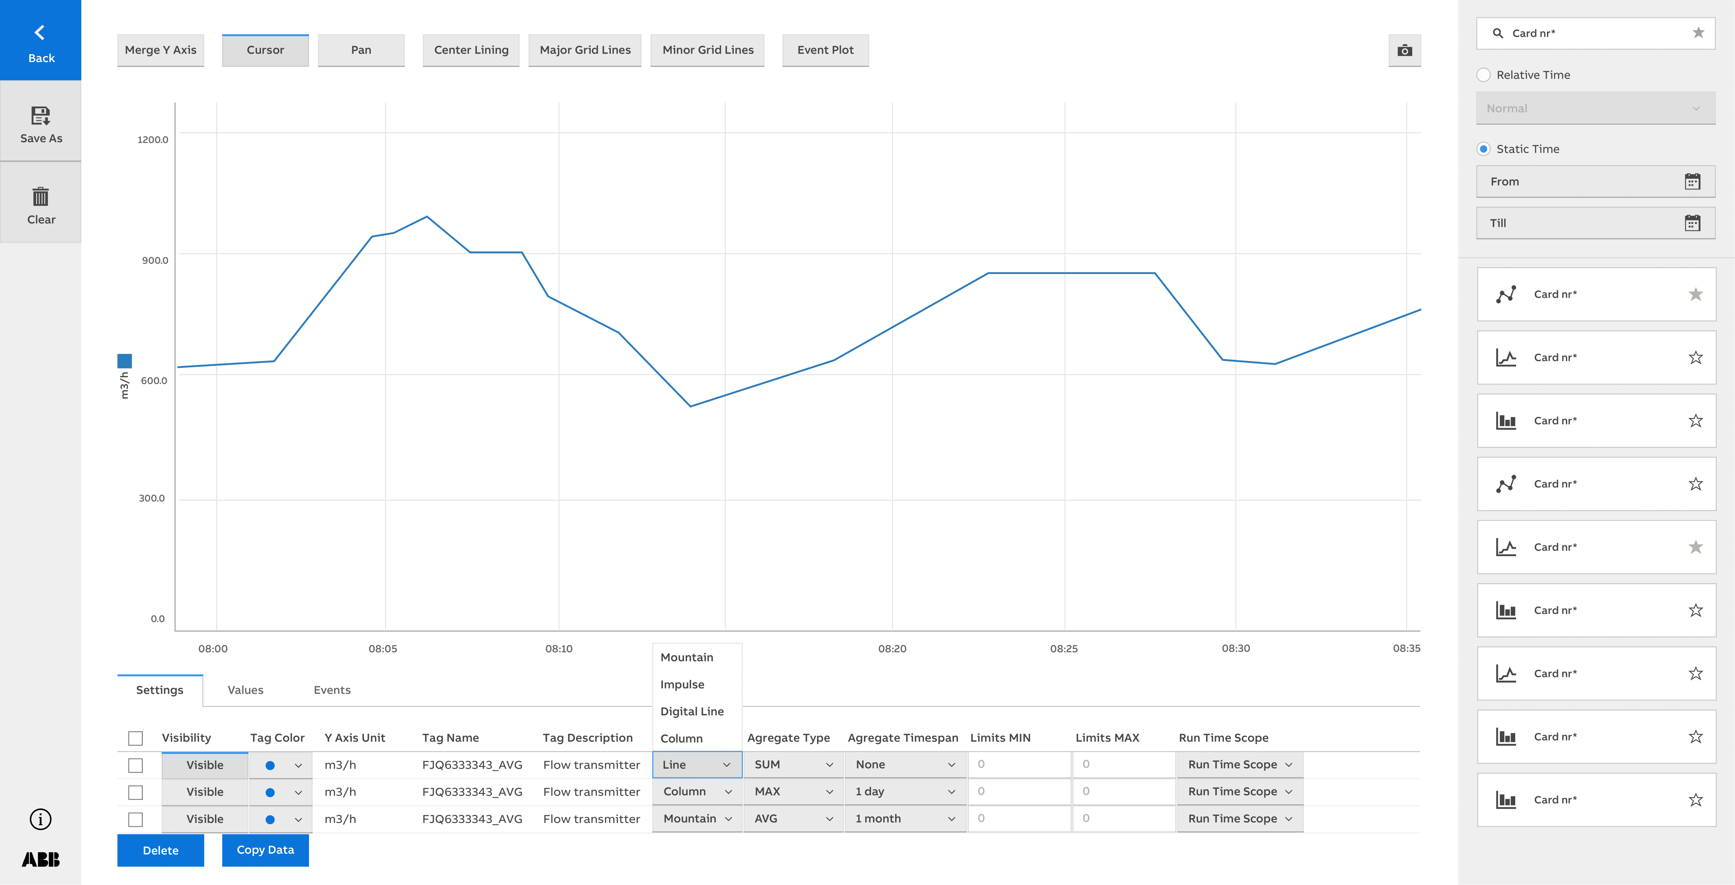This screenshot has height=885, width=1735.
Task: Click the Save As disk icon
Action: coord(40,116)
